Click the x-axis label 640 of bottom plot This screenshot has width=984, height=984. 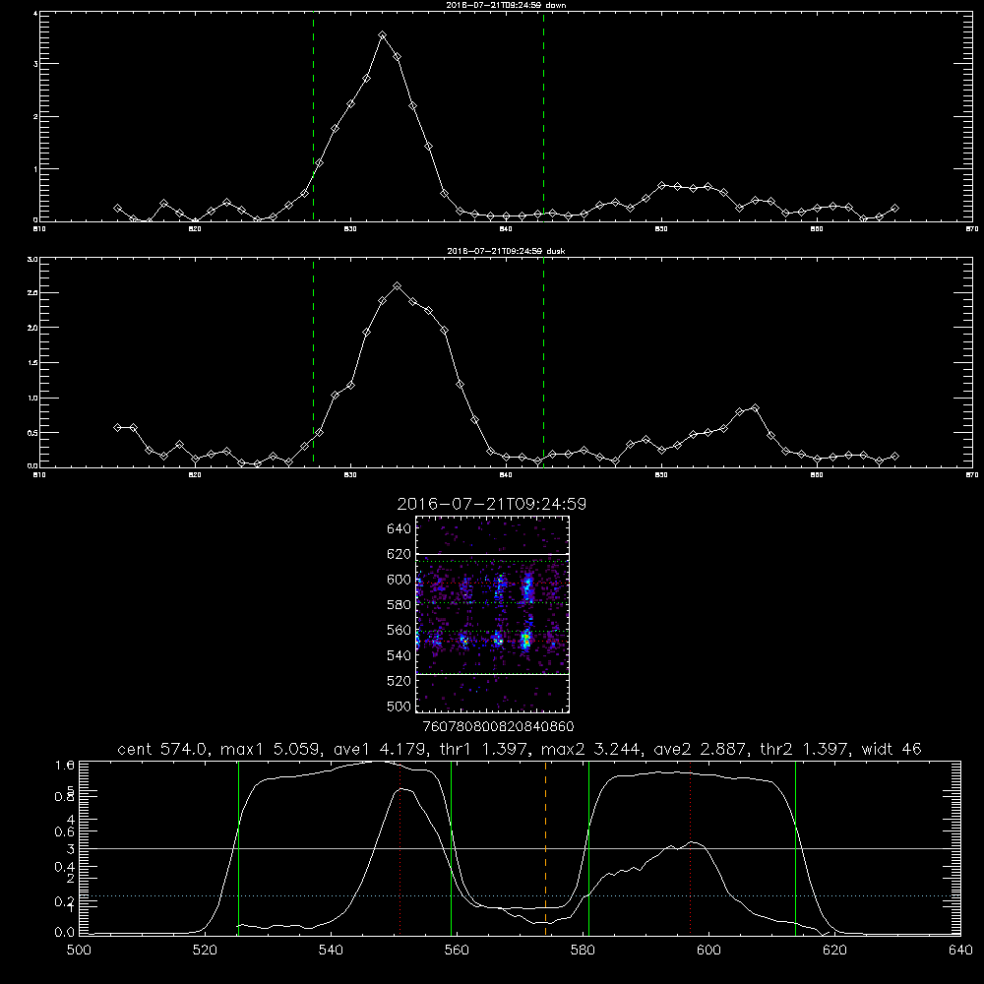click(x=960, y=951)
